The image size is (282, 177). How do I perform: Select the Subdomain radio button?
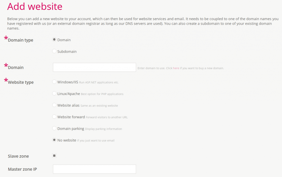point(54,51)
